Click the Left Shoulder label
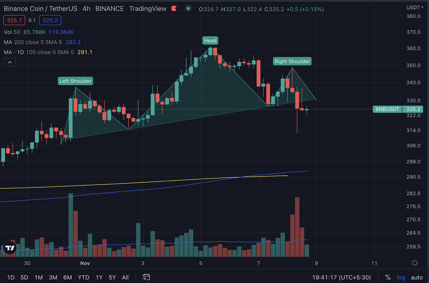This screenshot has height=283, width=429. [x=76, y=81]
